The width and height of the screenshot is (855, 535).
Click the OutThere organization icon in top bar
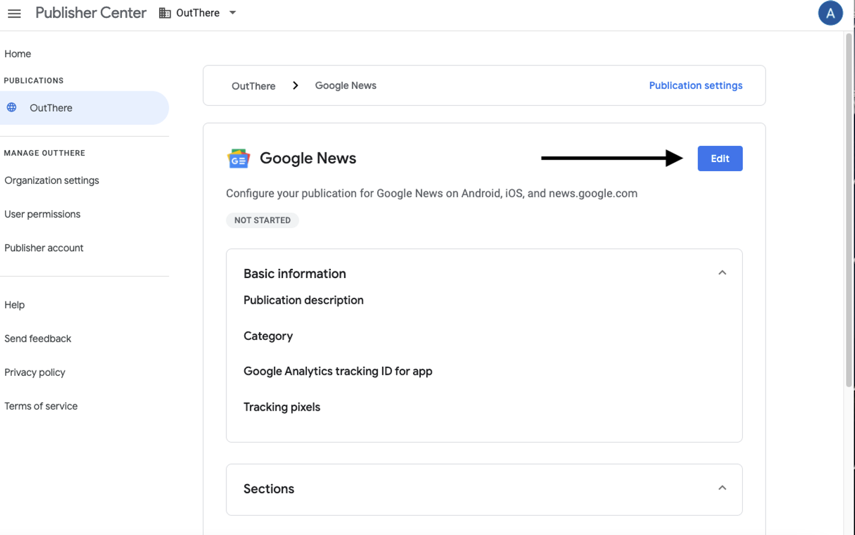point(164,12)
